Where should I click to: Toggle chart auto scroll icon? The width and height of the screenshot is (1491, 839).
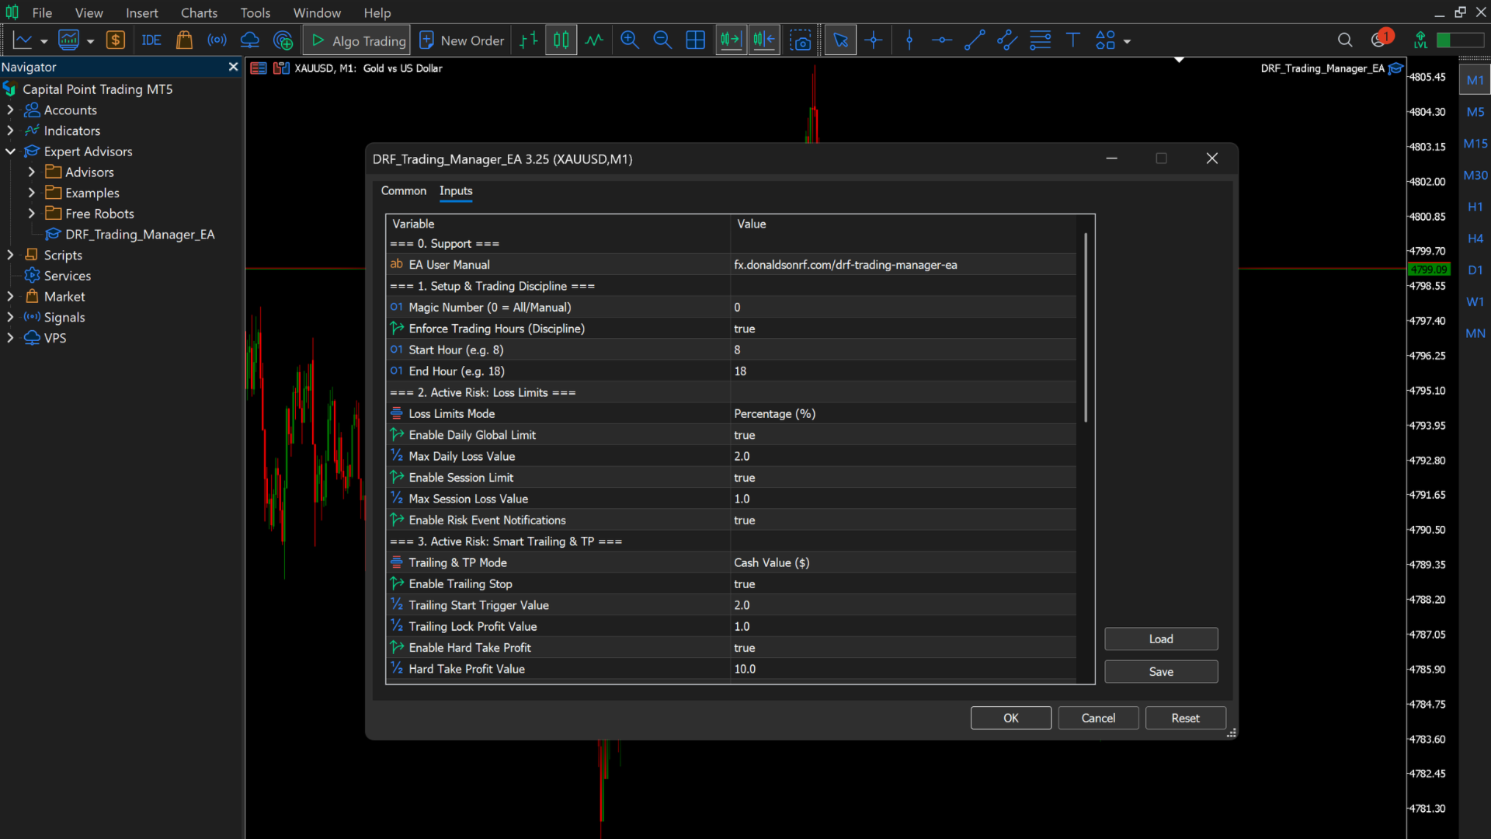[731, 40]
